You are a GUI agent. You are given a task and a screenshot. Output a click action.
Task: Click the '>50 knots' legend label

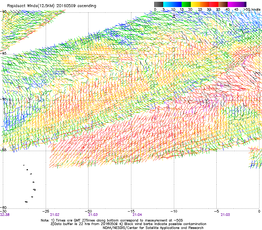click(x=252, y=10)
